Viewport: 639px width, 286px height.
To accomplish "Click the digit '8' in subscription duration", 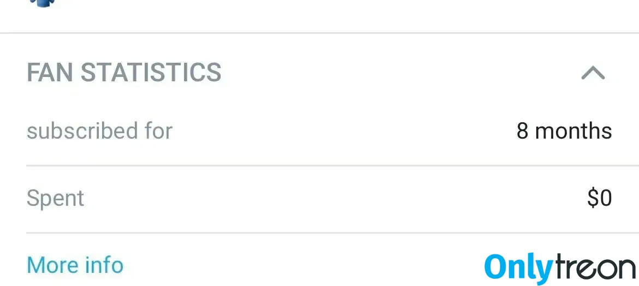I will tap(522, 132).
